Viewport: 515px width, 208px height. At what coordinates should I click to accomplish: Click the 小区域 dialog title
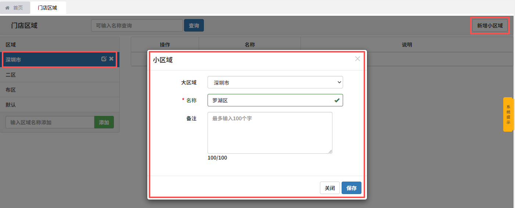click(163, 60)
